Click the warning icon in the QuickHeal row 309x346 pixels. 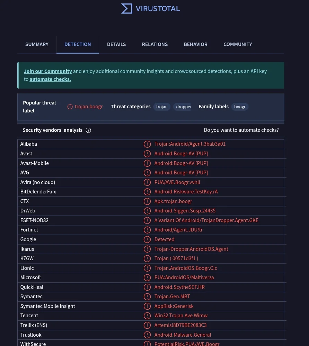[147, 287]
